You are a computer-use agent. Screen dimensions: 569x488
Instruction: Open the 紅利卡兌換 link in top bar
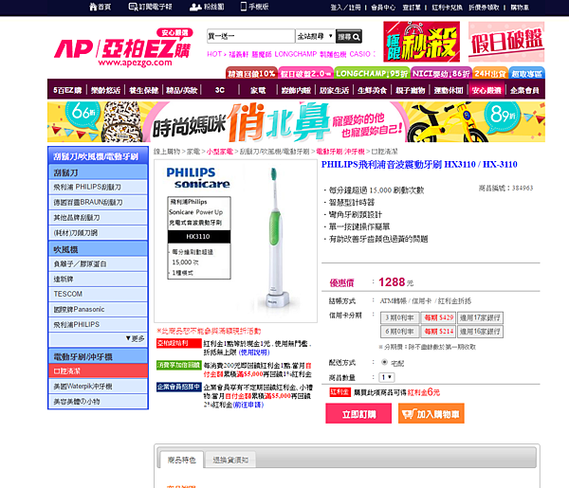click(x=447, y=8)
